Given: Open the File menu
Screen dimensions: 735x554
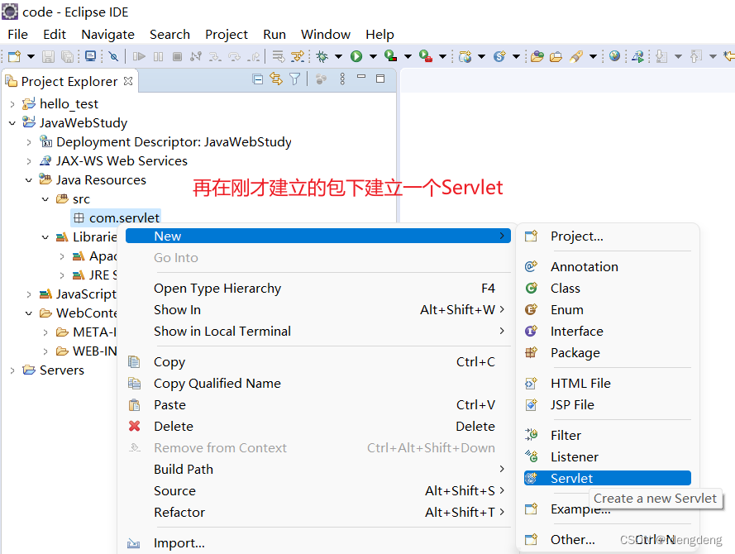Looking at the screenshot, I should pos(18,34).
